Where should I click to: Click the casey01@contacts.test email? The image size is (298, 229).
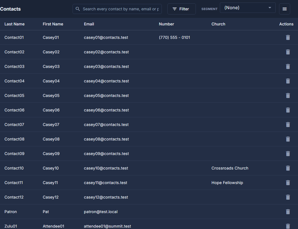pos(106,37)
